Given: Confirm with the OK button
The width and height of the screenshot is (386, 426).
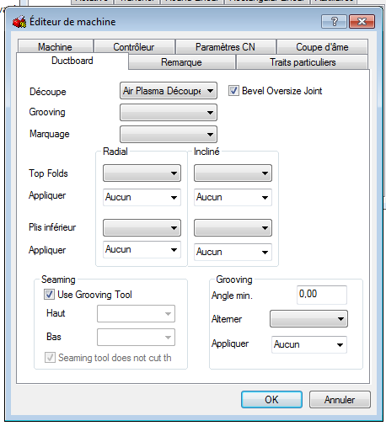Looking at the screenshot, I should click(271, 400).
